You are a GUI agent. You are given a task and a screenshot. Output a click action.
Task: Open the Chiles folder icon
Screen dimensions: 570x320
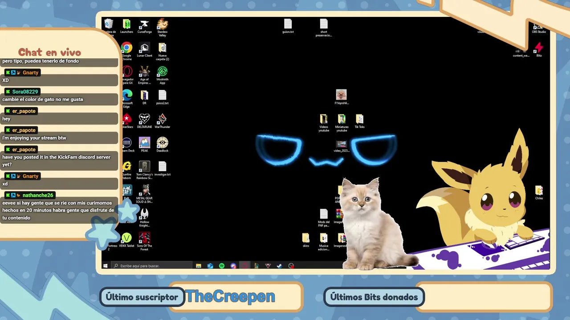tap(539, 192)
